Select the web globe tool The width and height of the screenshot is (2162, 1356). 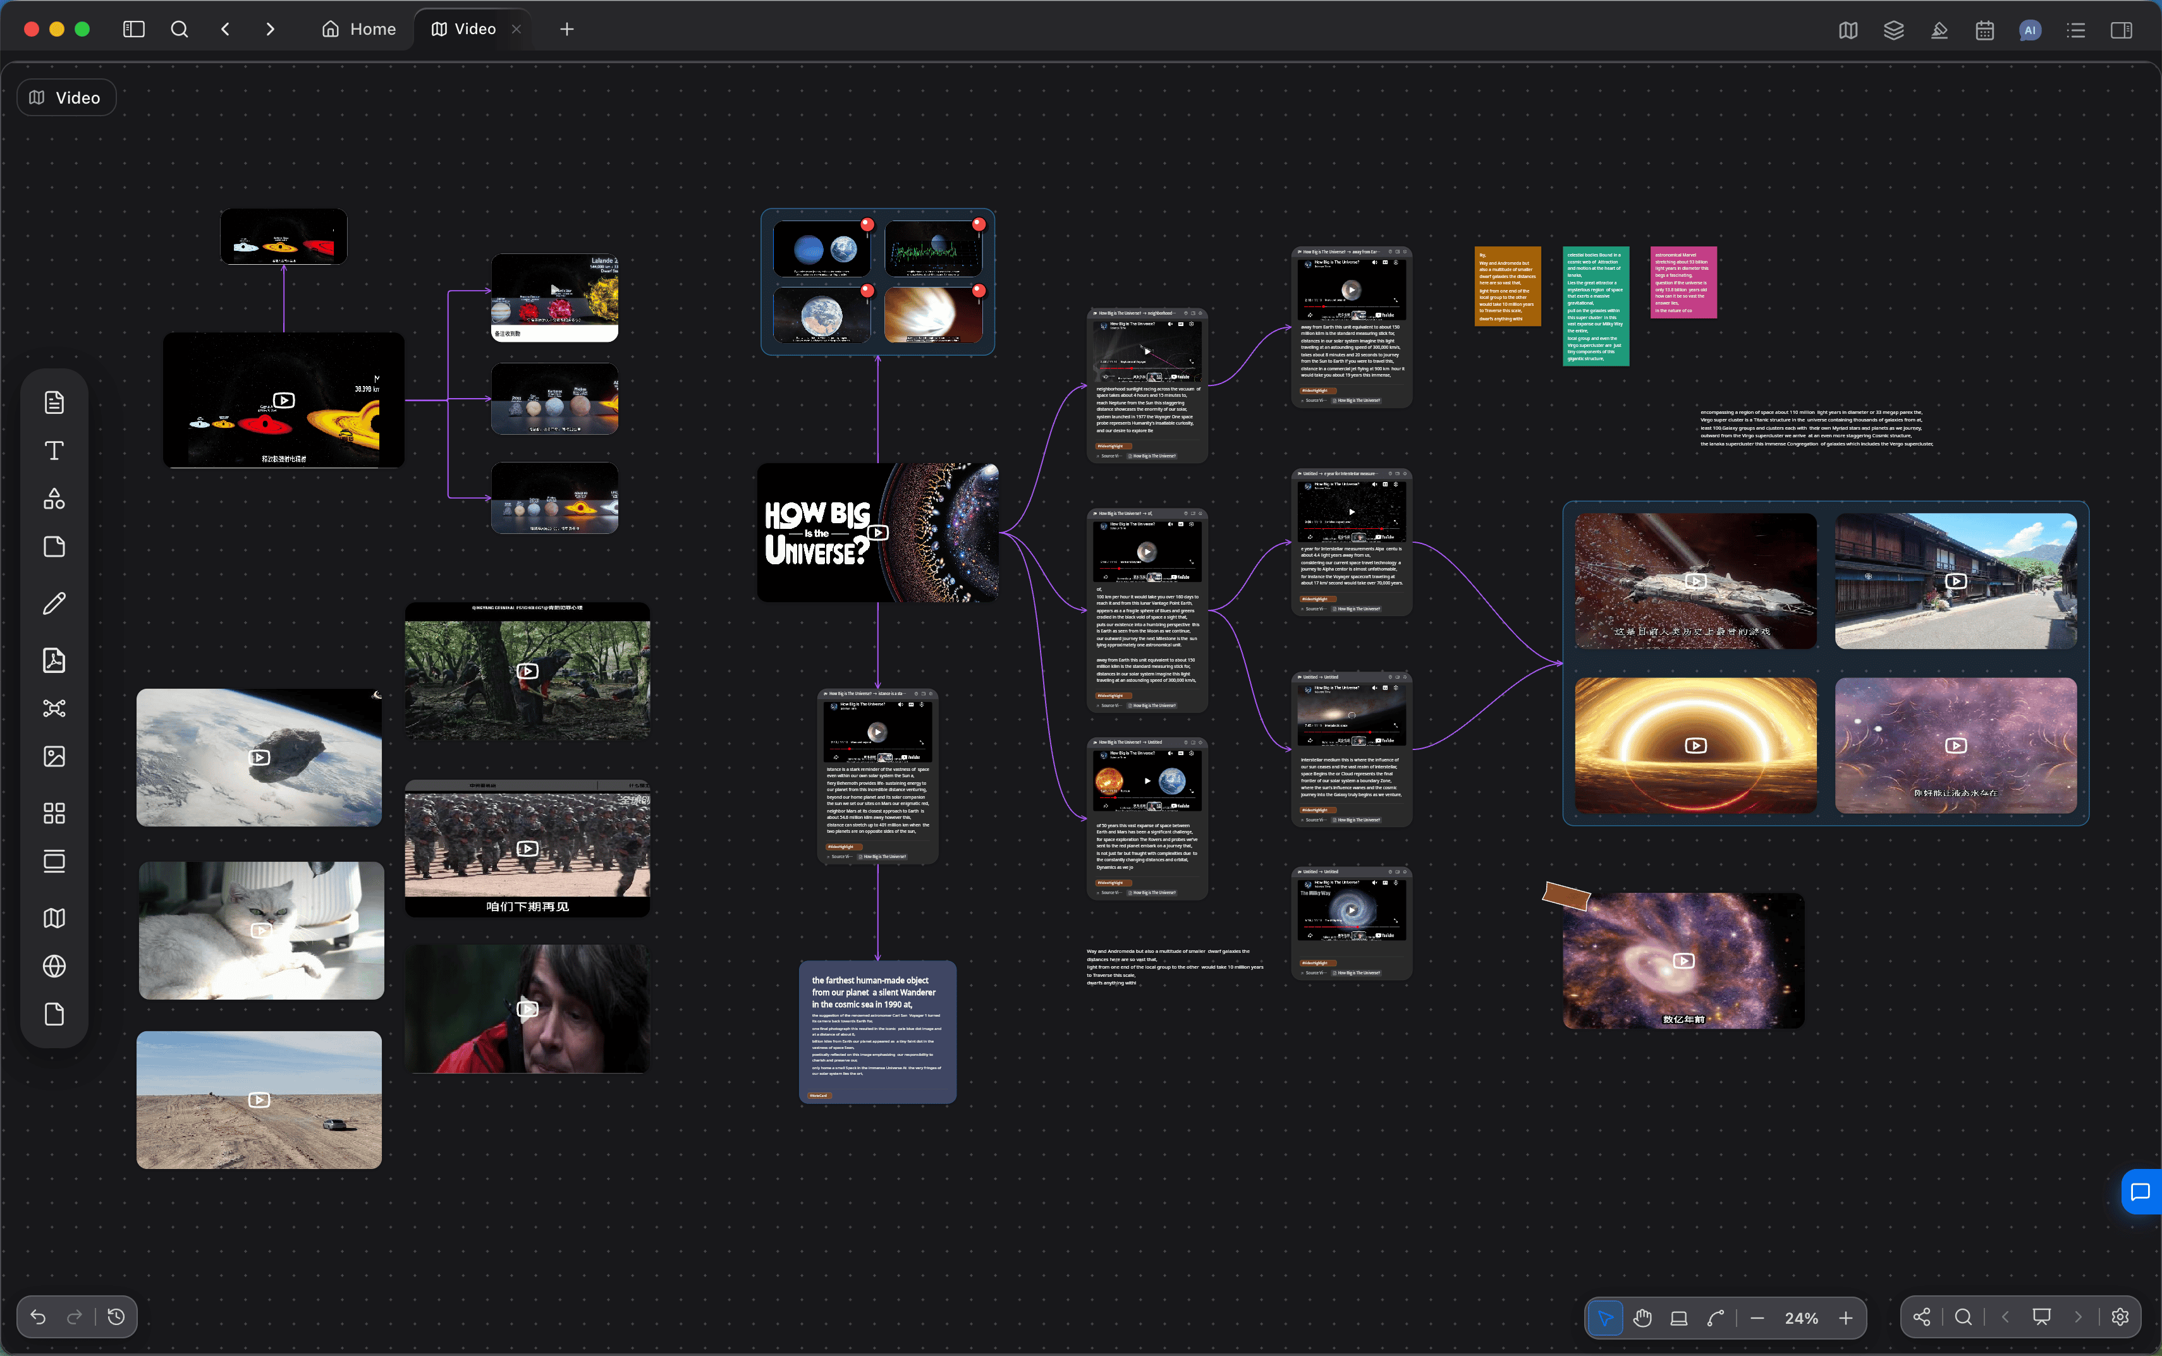point(54,966)
